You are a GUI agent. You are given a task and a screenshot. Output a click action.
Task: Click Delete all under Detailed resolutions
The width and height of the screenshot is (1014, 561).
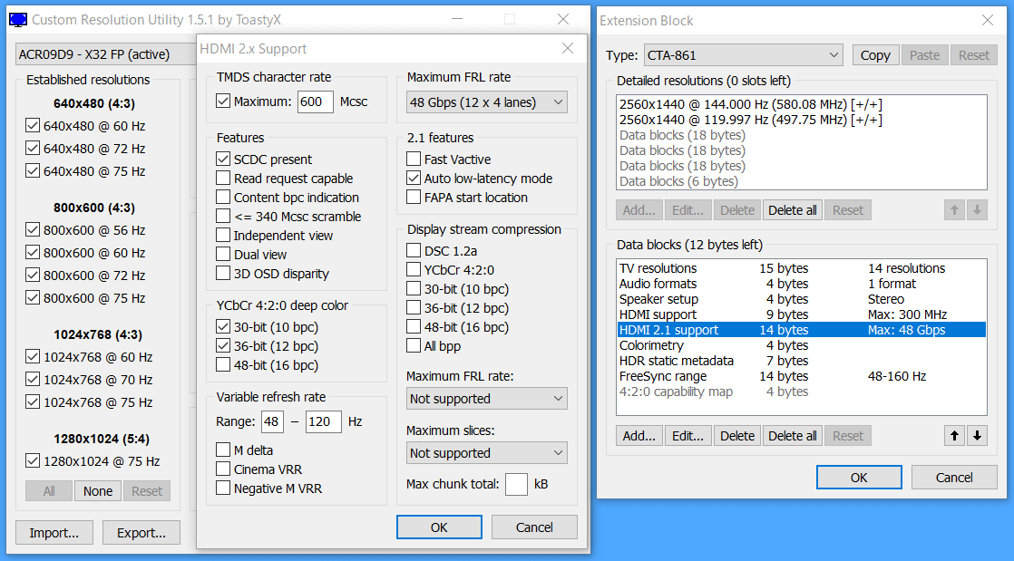tap(792, 210)
